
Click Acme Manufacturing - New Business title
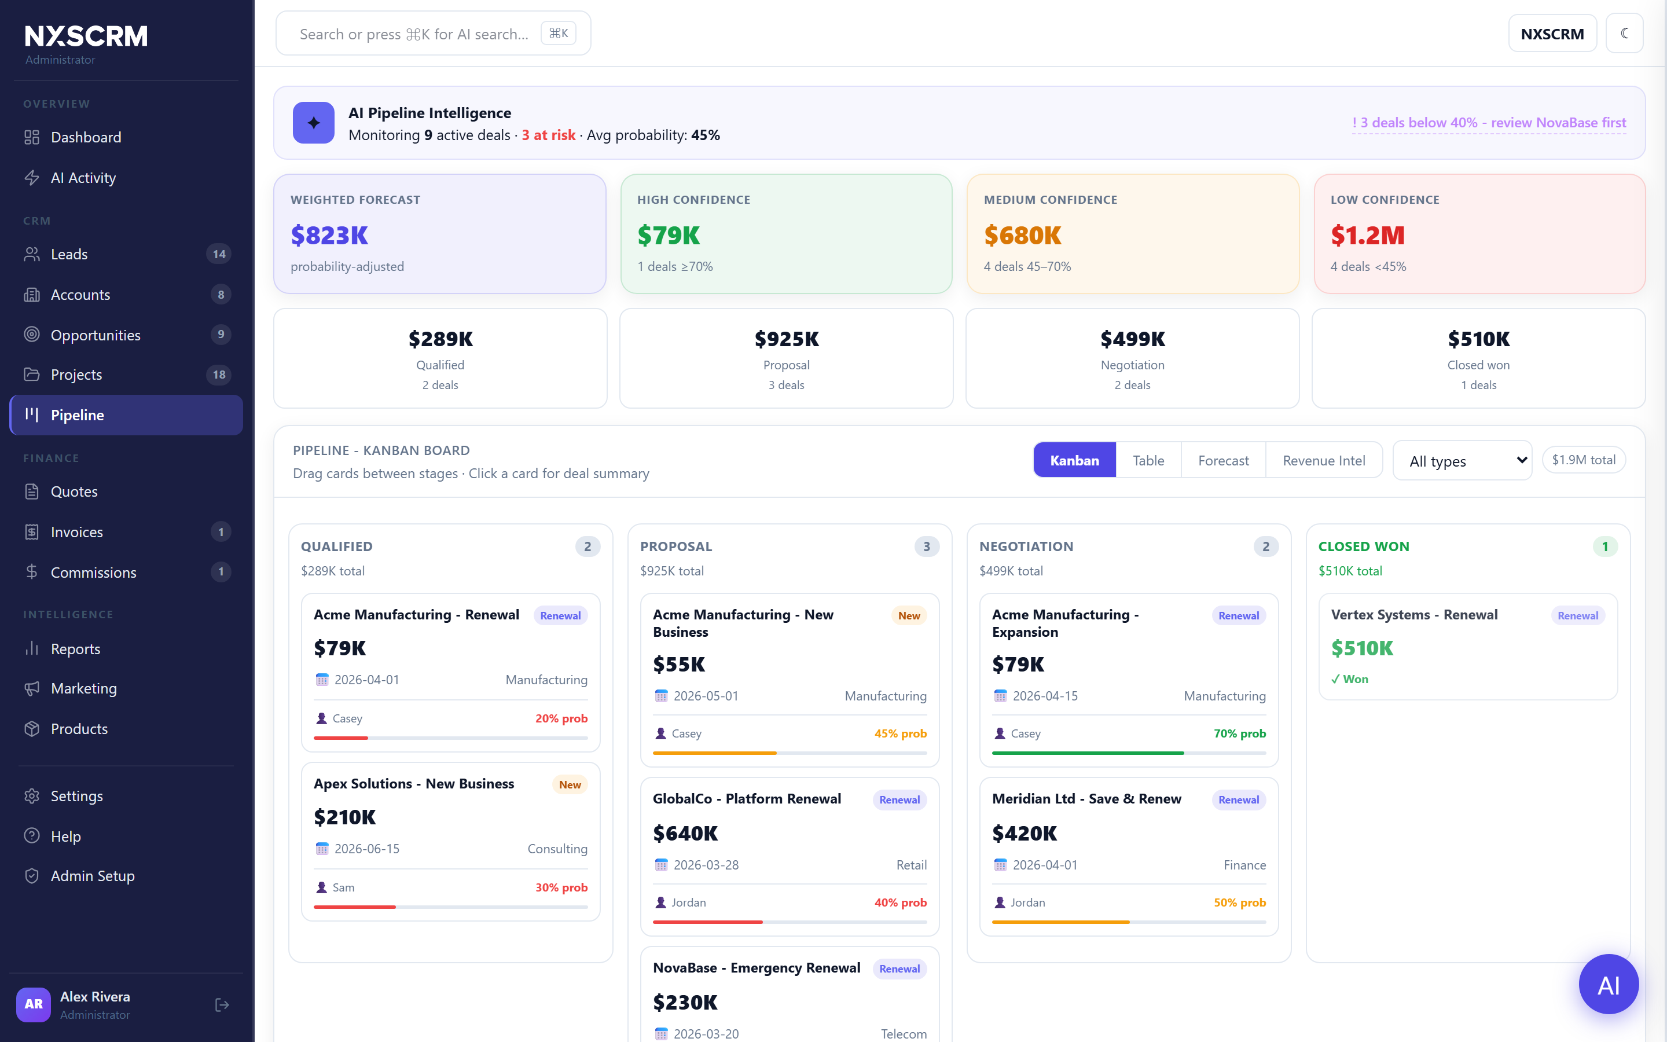[743, 623]
